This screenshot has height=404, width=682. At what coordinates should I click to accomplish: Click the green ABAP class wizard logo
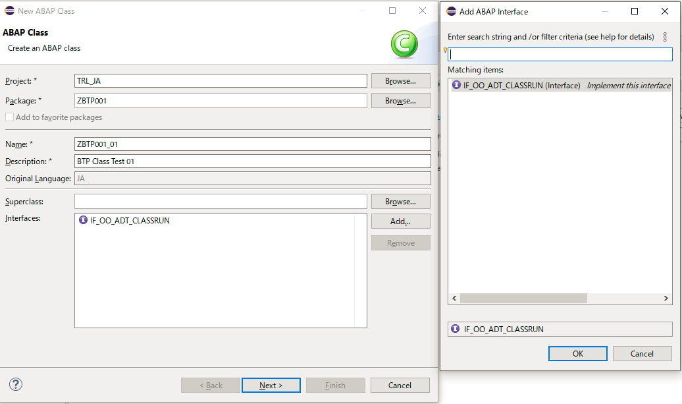[x=404, y=44]
